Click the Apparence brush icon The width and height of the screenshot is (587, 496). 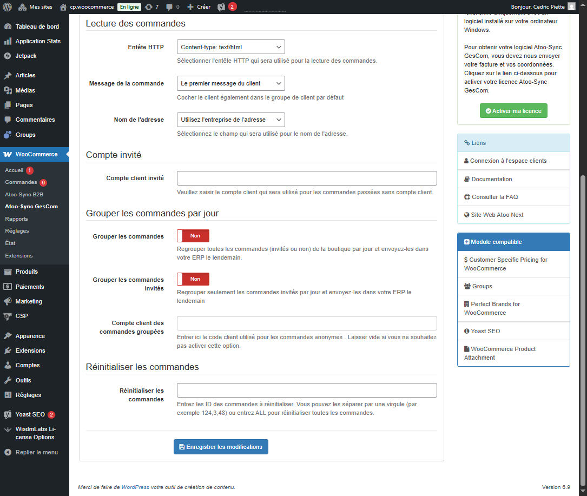click(8, 336)
